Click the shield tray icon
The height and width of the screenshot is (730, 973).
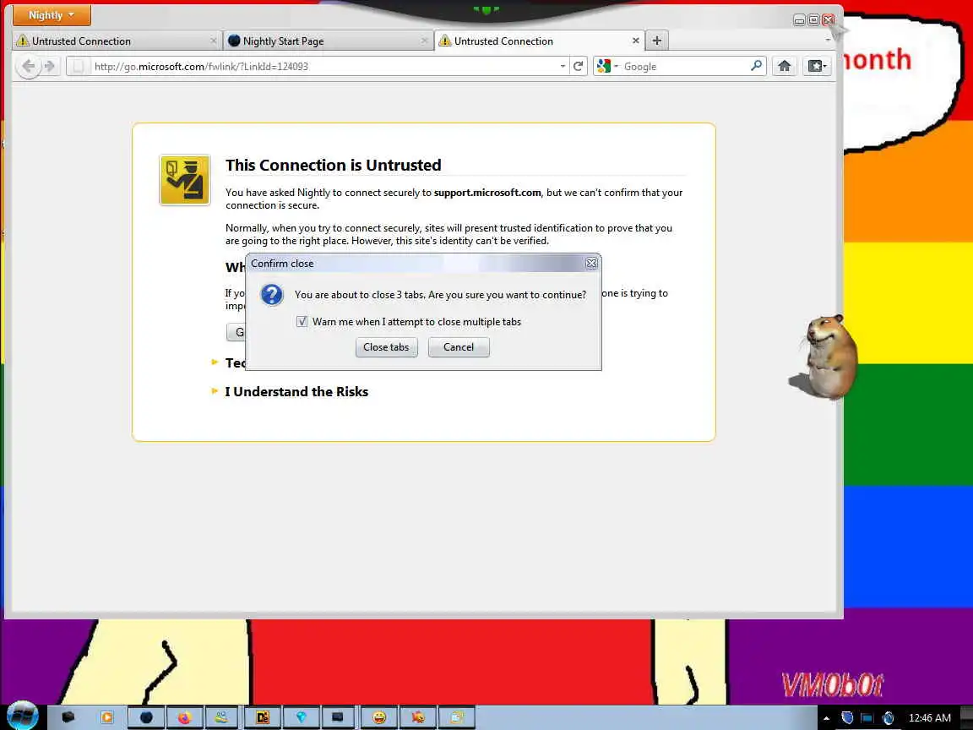[847, 717]
